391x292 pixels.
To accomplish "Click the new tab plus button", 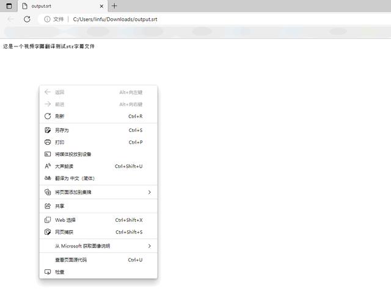I will [x=114, y=5].
